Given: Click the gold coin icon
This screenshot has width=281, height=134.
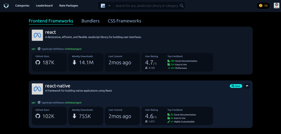Looking at the screenshot, I should click(261, 6).
